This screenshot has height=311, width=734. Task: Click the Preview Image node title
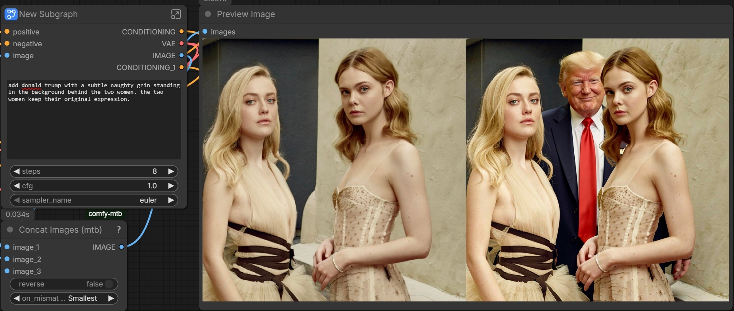[x=246, y=14]
